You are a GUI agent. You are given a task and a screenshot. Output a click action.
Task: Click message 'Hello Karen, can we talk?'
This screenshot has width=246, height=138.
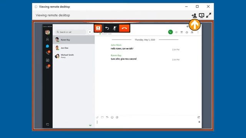122,49
